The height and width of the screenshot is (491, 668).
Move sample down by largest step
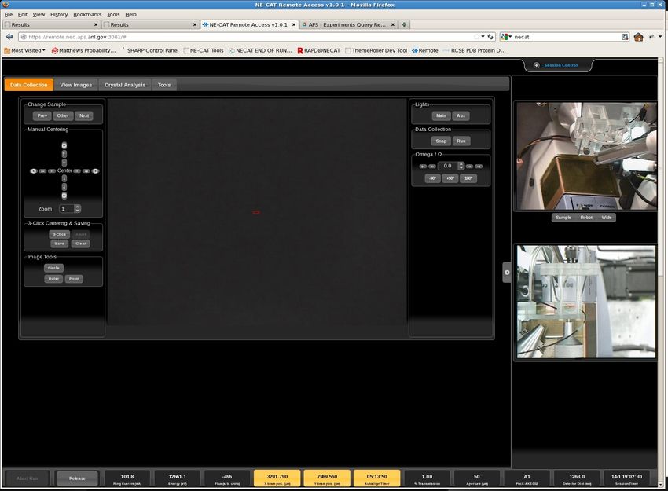(x=64, y=196)
